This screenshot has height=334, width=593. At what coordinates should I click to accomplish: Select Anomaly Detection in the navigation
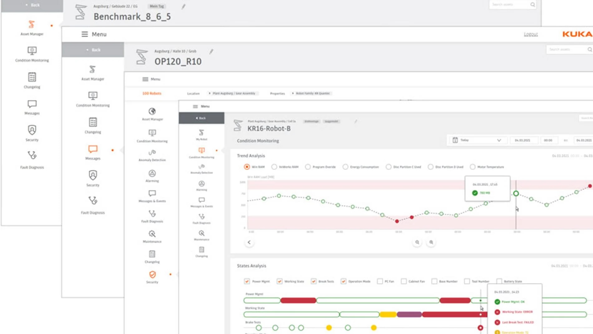pyautogui.click(x=152, y=156)
